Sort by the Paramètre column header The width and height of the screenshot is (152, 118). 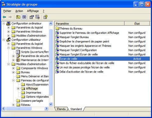[x=89, y=24]
